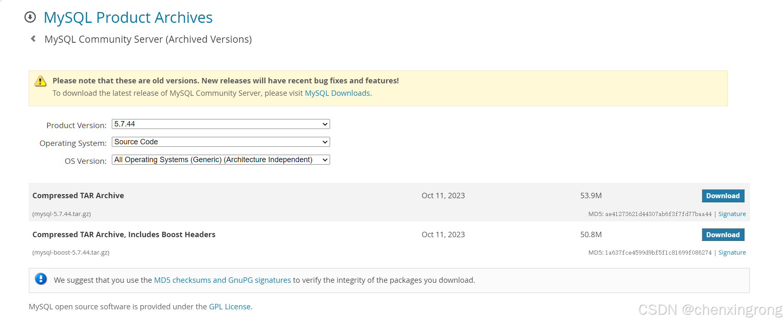Click the Compressed TAR Archive title text
This screenshot has height=323, width=784.
pos(78,196)
